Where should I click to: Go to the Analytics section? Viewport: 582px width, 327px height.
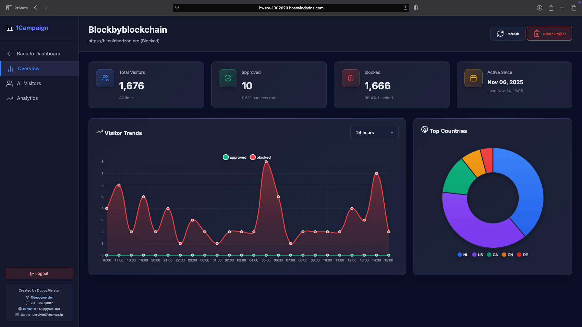pos(27,98)
